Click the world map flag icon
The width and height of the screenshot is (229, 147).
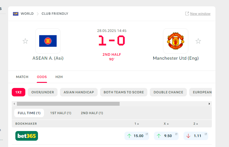pyautogui.click(x=16, y=14)
